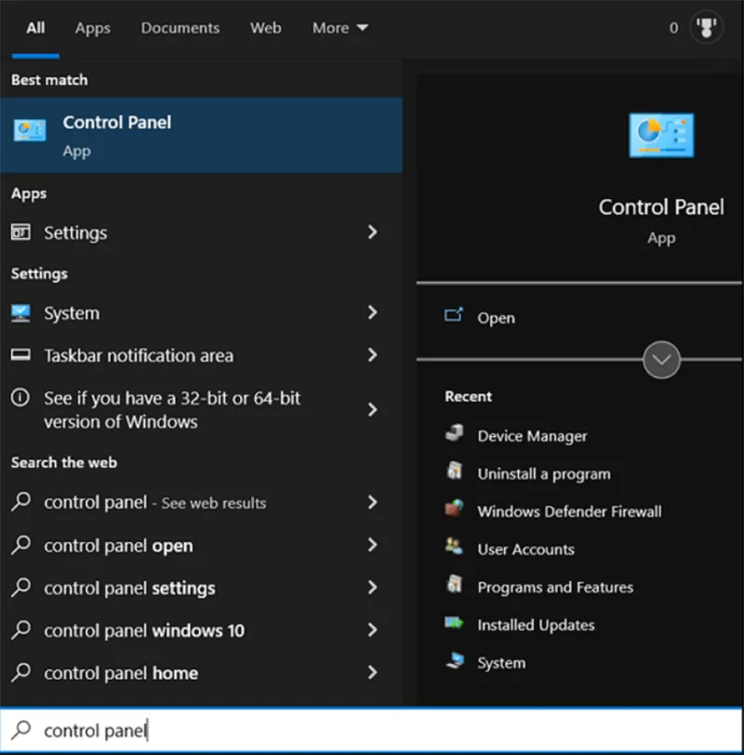Open User Accounts from Recent

[x=525, y=550]
